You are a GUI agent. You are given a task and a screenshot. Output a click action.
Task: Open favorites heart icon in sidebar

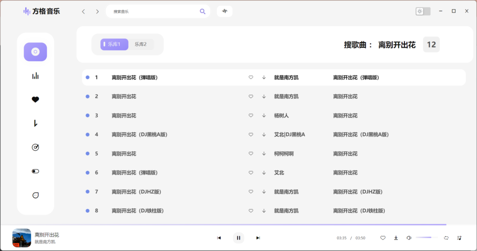click(x=35, y=100)
